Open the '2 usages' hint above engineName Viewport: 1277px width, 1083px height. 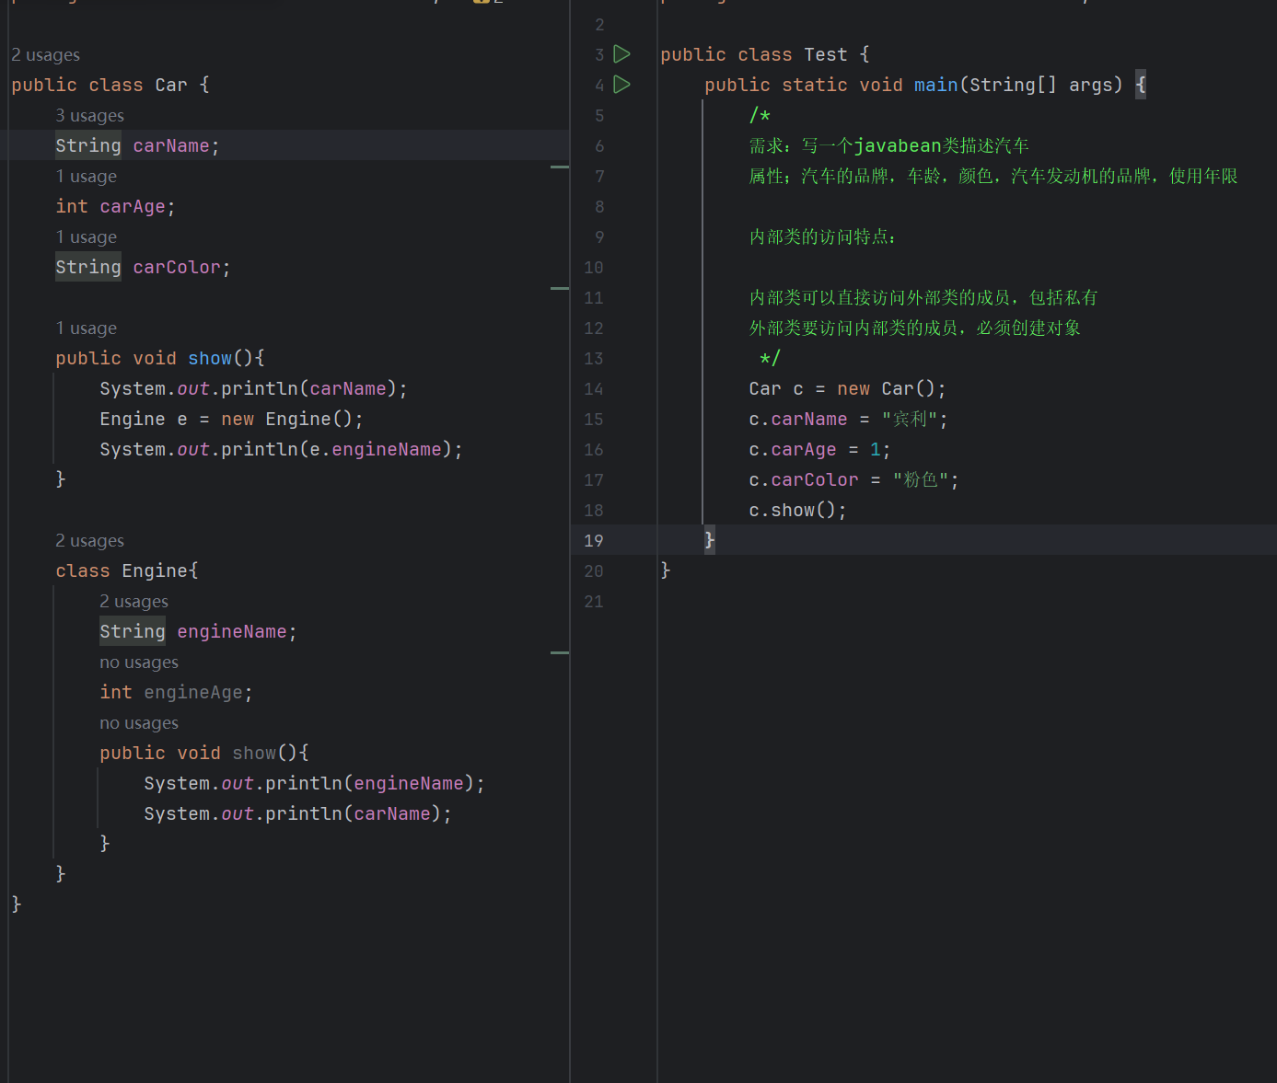pos(134,602)
